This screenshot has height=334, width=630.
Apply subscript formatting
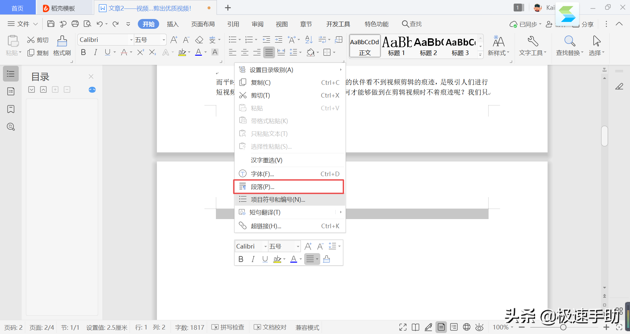(x=153, y=52)
